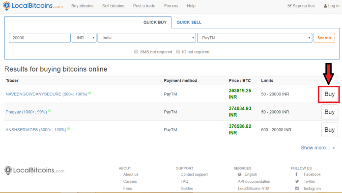Click the LocalBitcoins logo in header
This screenshot has width=342, height=193.
click(x=33, y=6)
